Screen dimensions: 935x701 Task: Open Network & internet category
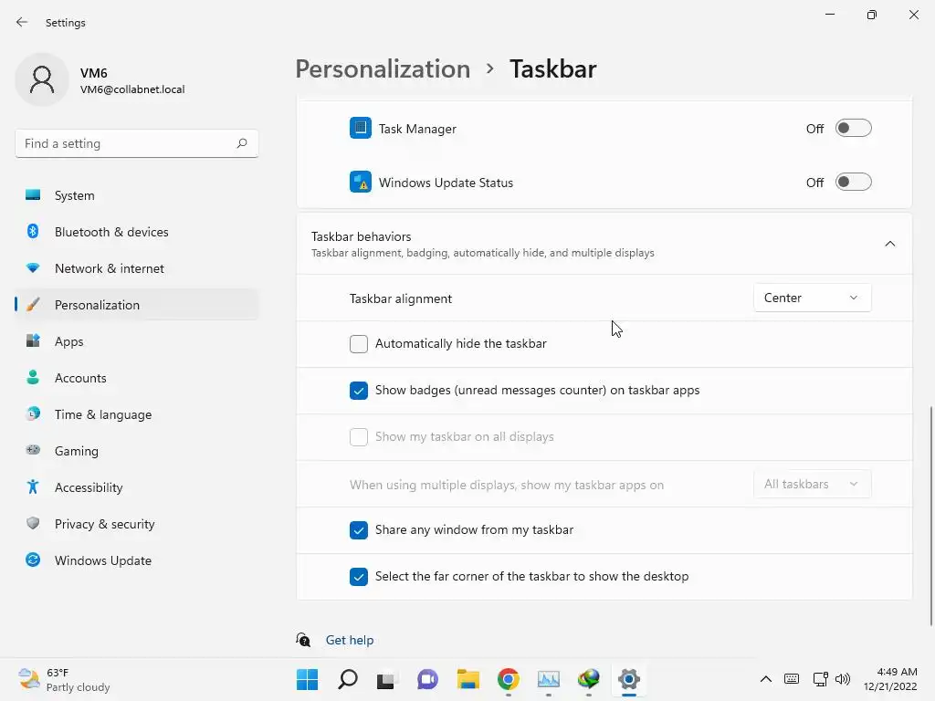tap(137, 268)
